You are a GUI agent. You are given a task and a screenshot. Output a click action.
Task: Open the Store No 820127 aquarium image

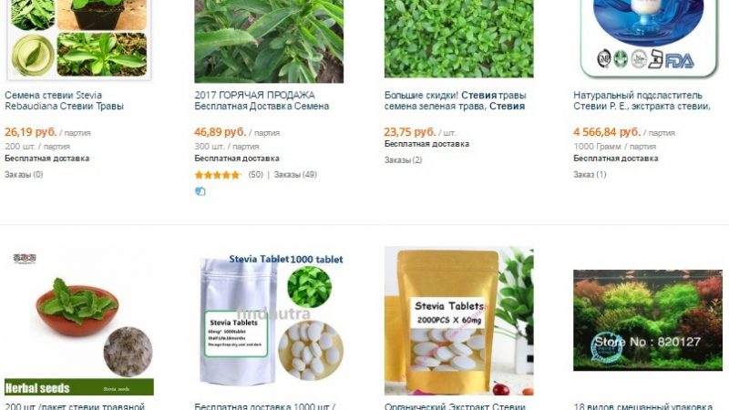(648, 321)
